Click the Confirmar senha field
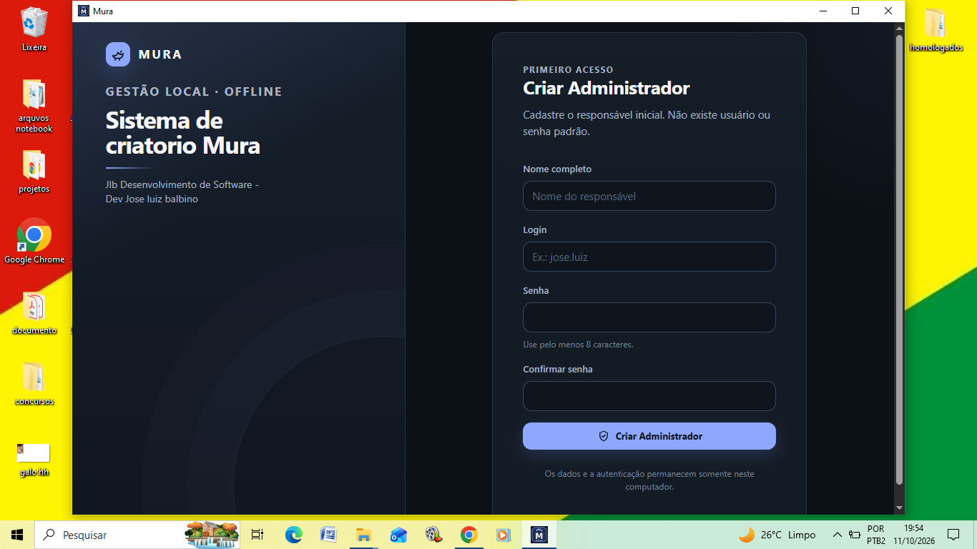The width and height of the screenshot is (977, 549). point(649,396)
